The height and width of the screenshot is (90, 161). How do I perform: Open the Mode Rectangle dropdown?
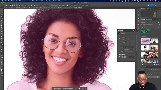coord(44,5)
